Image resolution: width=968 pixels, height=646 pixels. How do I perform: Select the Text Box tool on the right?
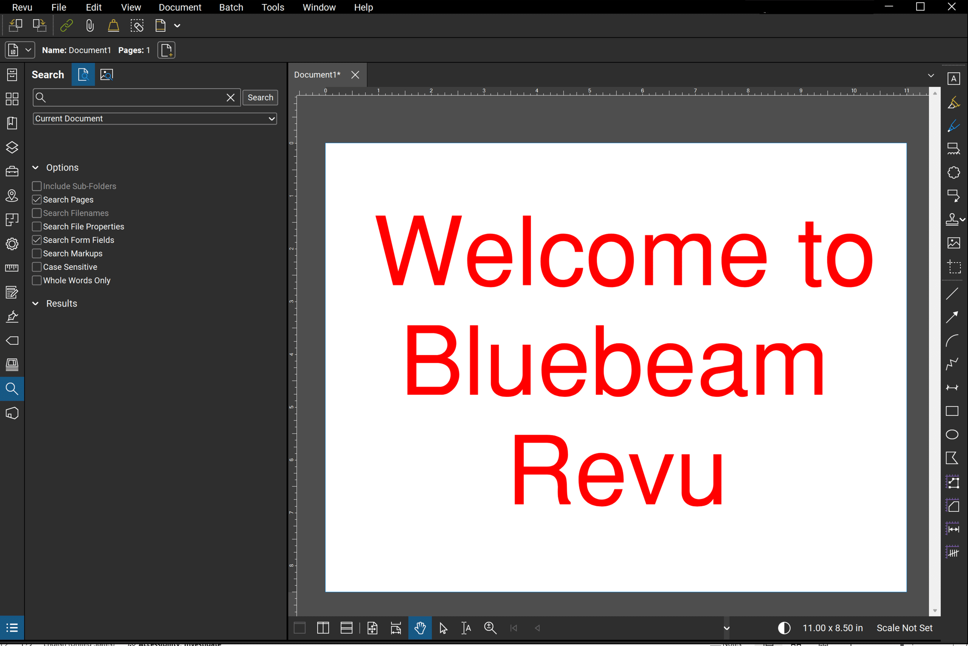pyautogui.click(x=954, y=78)
